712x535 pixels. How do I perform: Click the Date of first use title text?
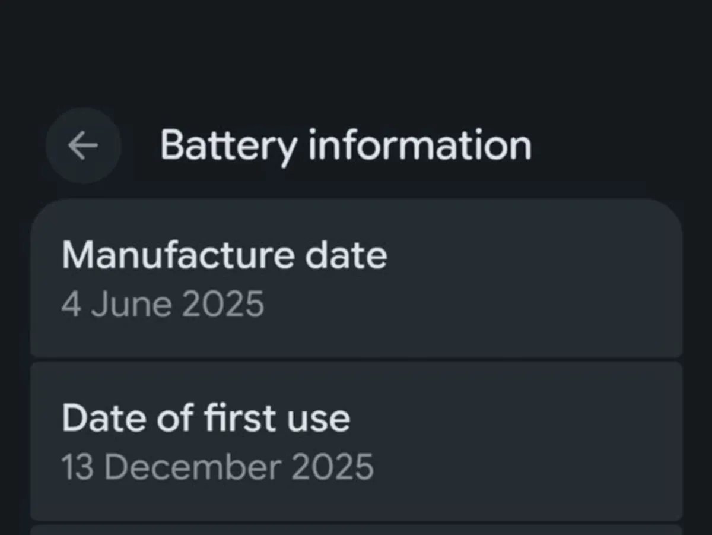pos(206,417)
